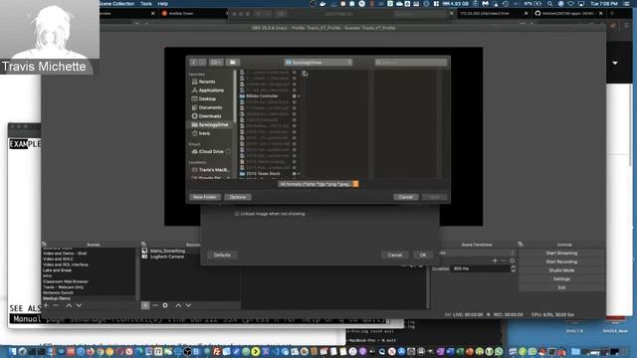Open source properties gear icon
This screenshot has width=637, height=358.
coord(165,305)
